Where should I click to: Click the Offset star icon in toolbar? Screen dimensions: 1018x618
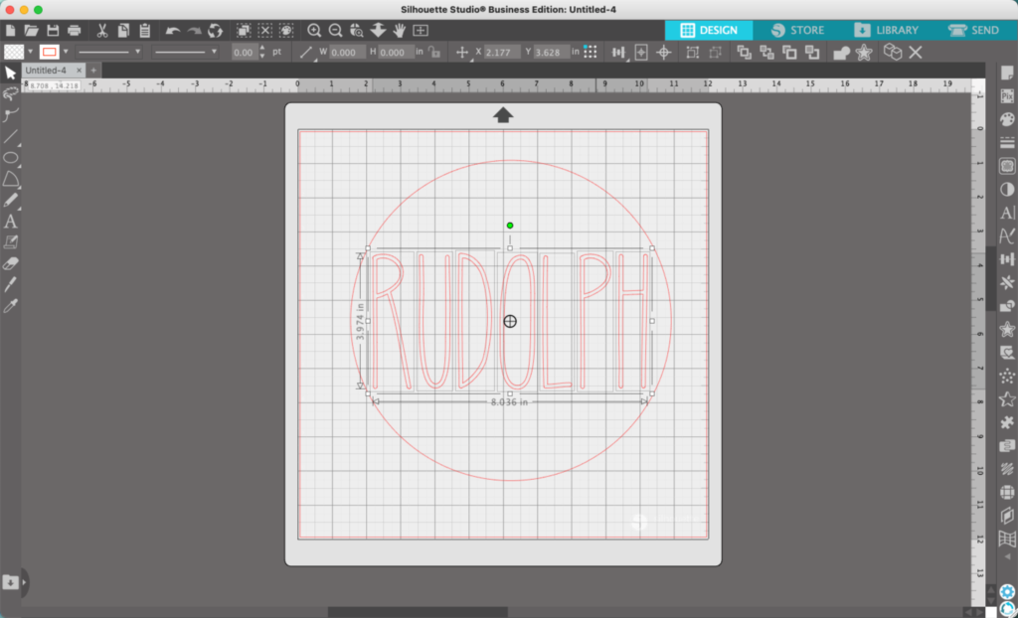coord(864,53)
